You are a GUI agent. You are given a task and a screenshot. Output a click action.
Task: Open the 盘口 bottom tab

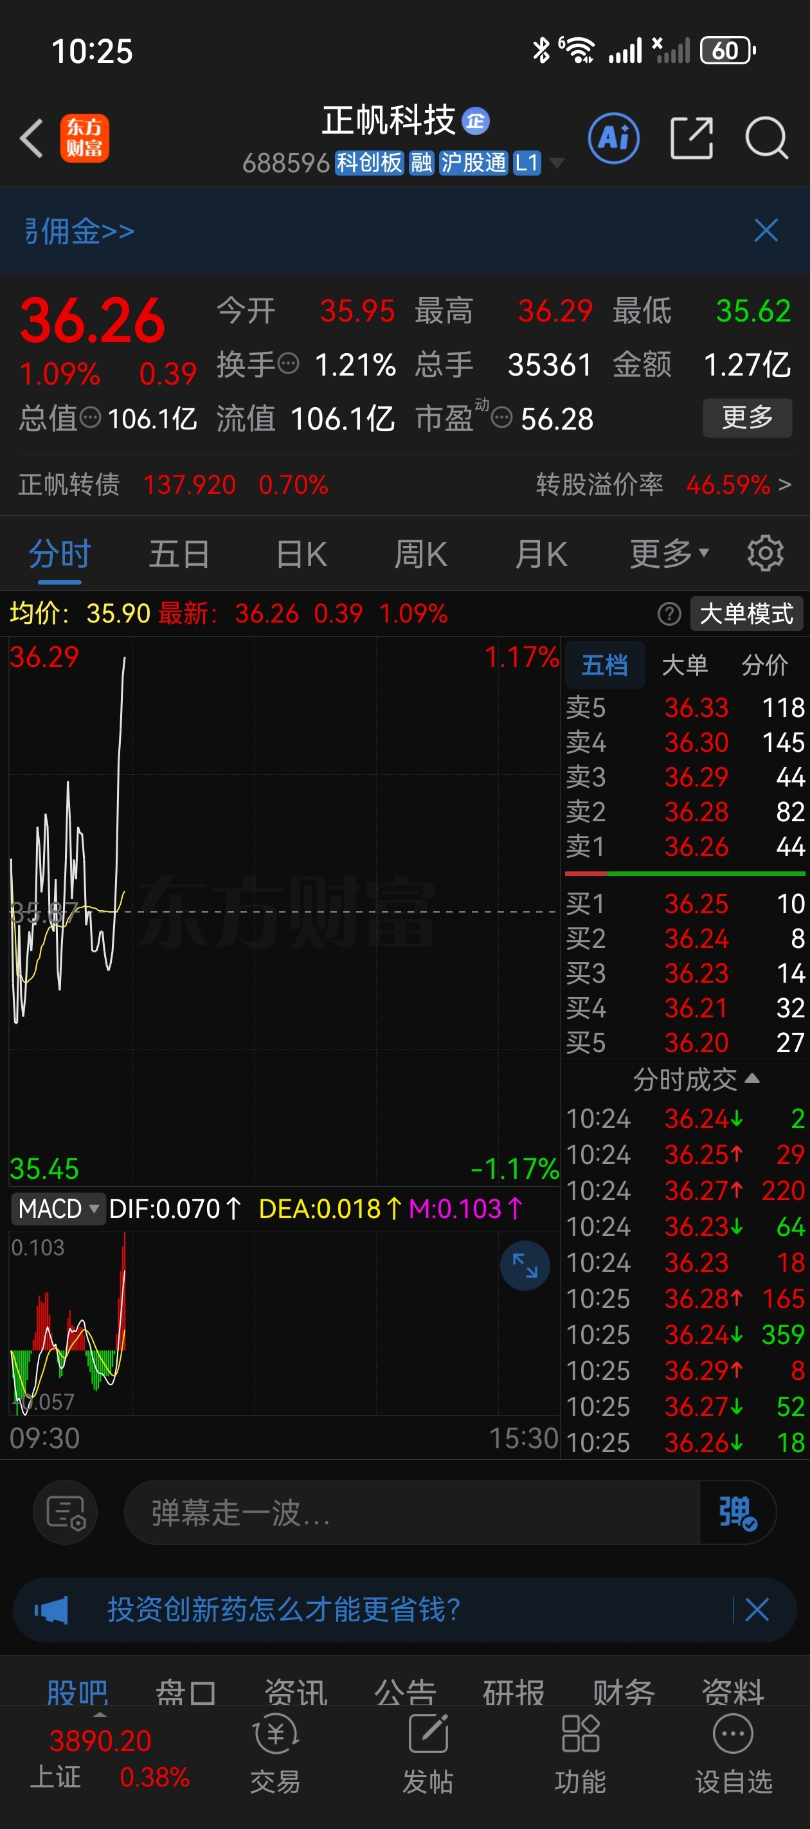(x=186, y=1691)
